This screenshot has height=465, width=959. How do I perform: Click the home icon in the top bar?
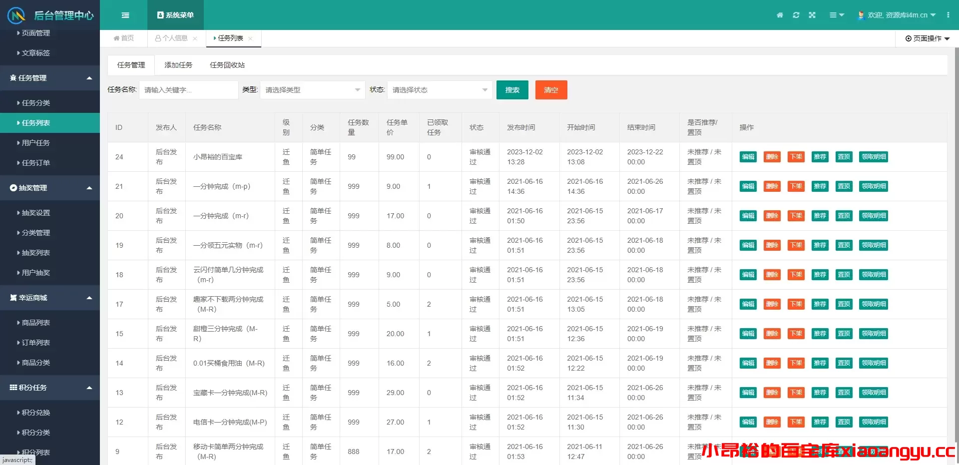pos(779,15)
